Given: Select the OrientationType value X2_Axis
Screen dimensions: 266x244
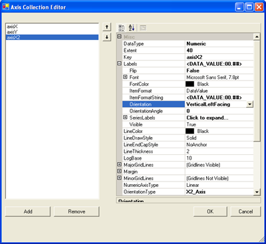Looking at the screenshot, I should point(219,191).
